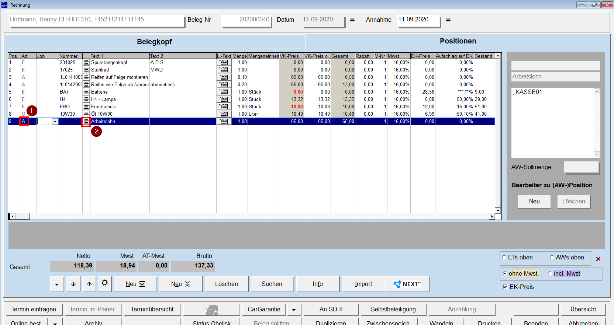Screen dimensions: 614x325
Task: Open text icon for Stahlrad row
Action: pos(86,70)
